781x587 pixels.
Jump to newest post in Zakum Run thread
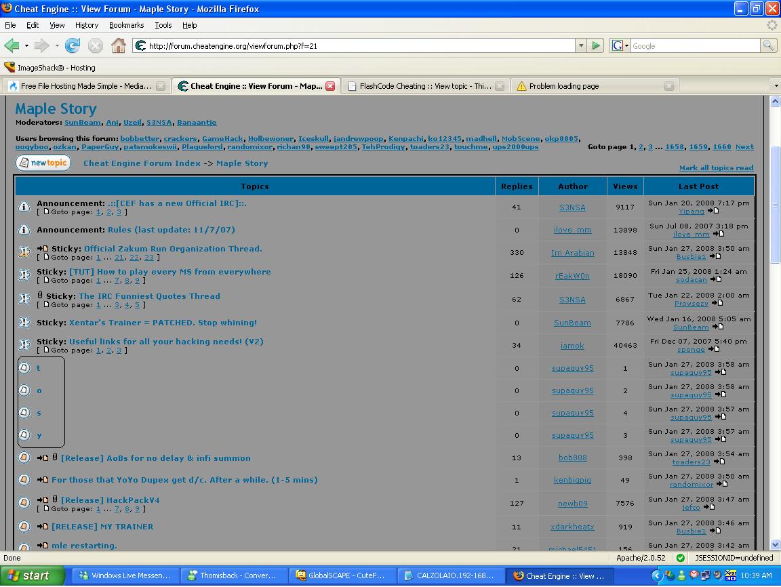coord(42,249)
